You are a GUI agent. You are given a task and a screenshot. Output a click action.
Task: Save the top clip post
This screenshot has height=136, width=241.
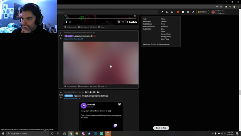click(101, 27)
